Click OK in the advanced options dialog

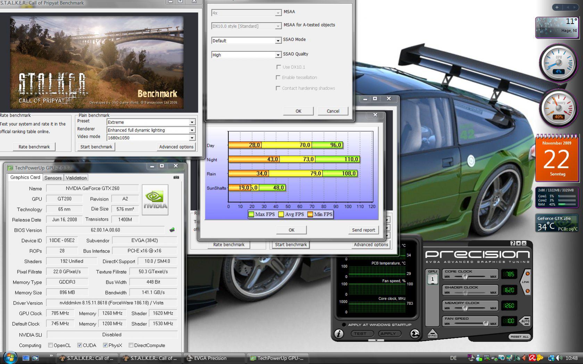click(298, 111)
